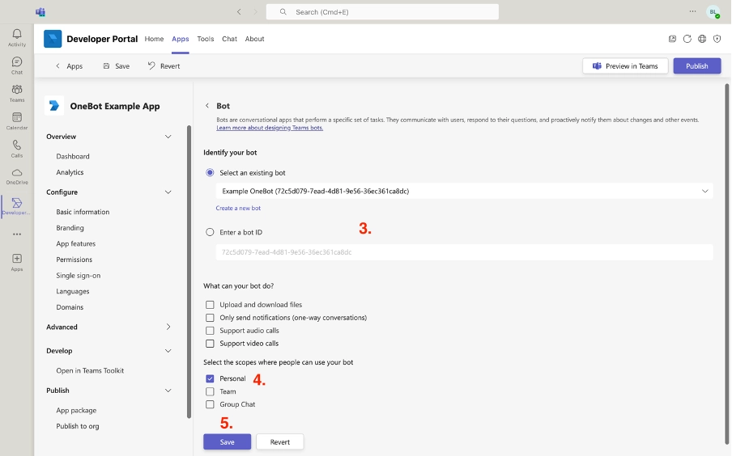Open the BL profile avatar
732x456 pixels.
[713, 12]
